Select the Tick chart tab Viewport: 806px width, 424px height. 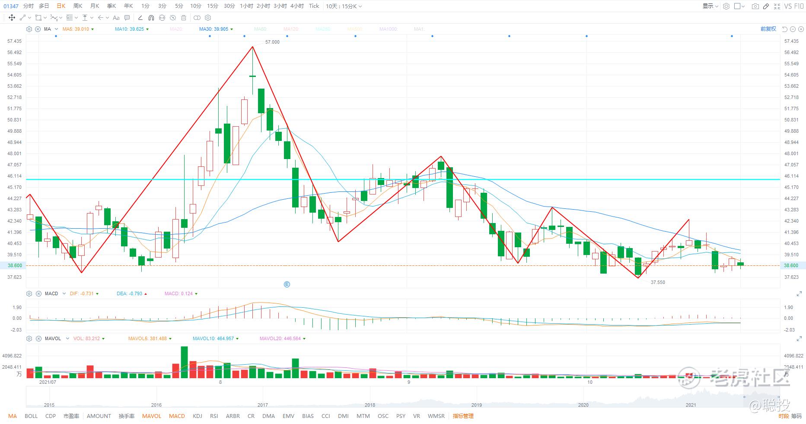pyautogui.click(x=314, y=6)
